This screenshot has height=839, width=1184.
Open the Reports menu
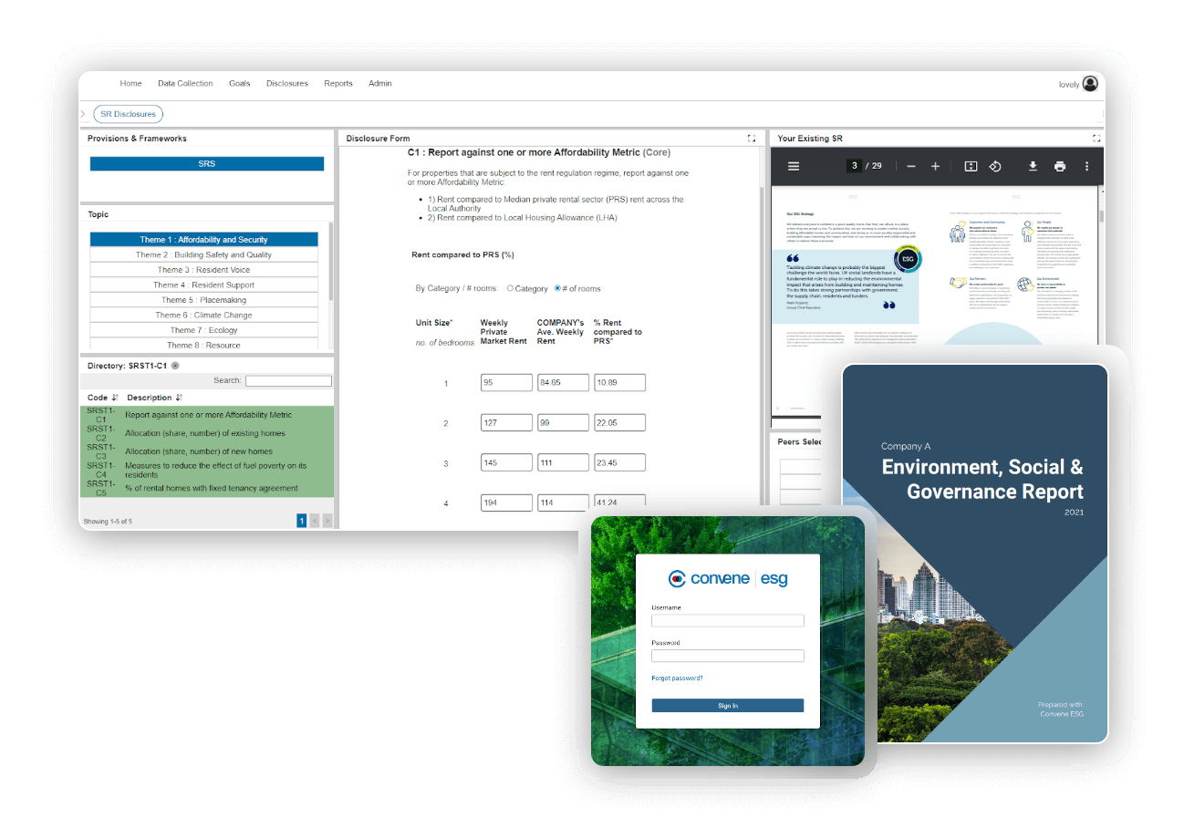338,83
